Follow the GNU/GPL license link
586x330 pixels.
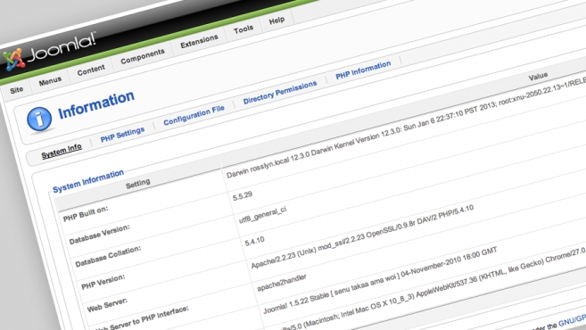coord(573,320)
